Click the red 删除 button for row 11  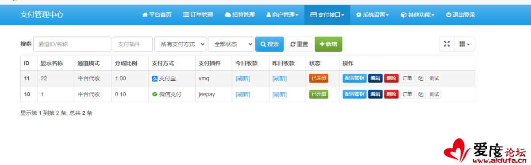[x=391, y=79]
